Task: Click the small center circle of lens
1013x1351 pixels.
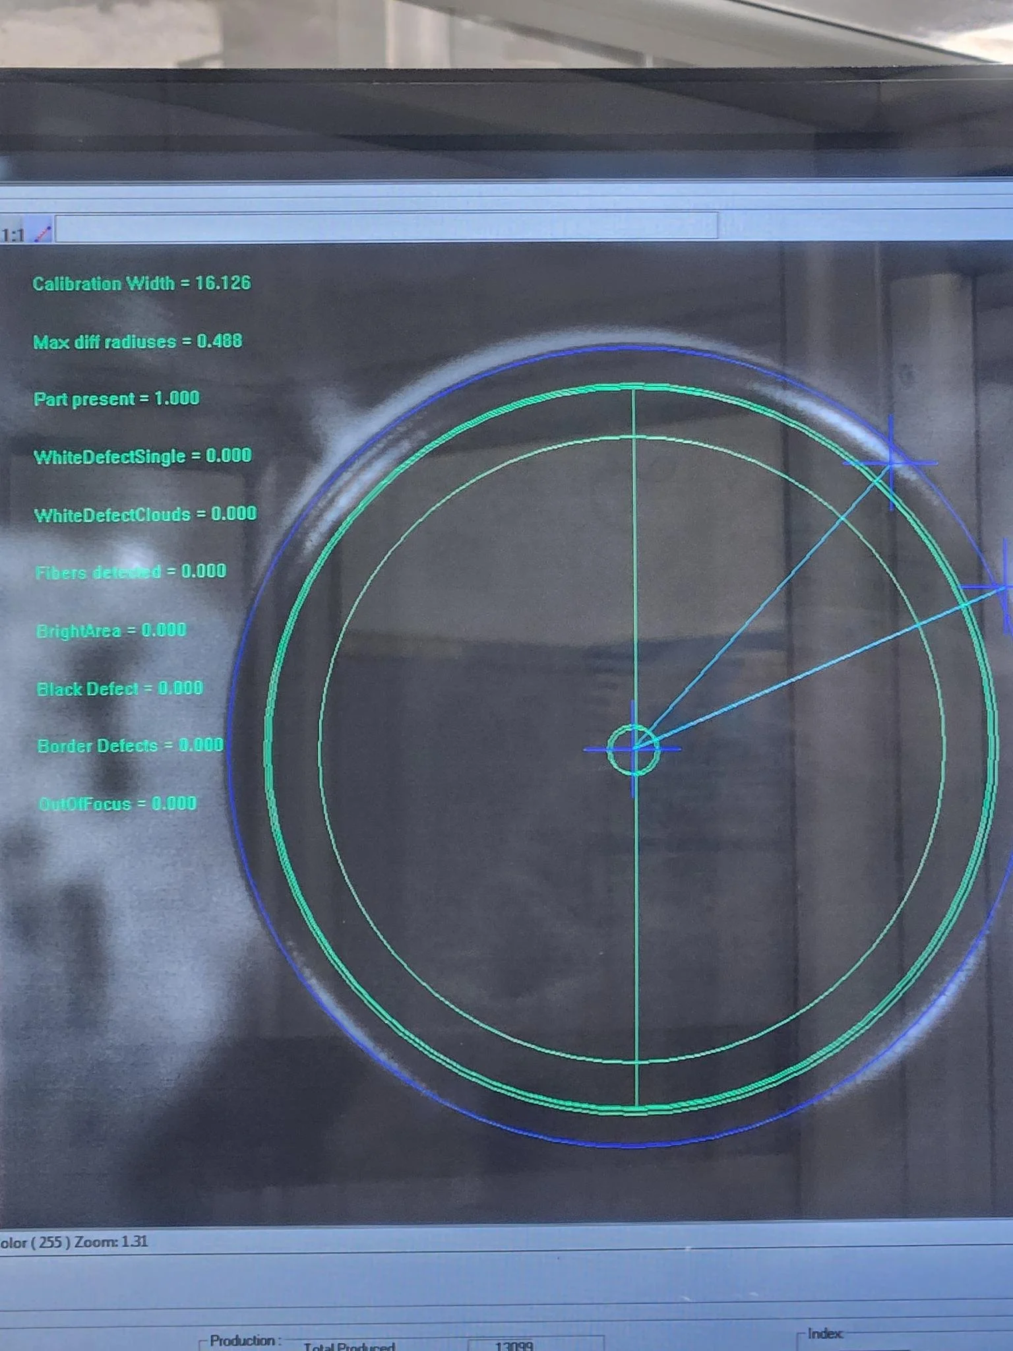Action: [x=633, y=749]
